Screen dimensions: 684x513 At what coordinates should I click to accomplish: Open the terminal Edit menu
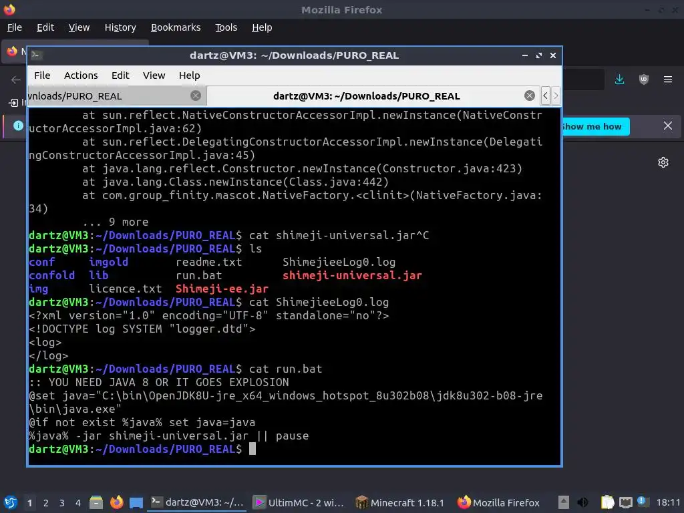(120, 75)
